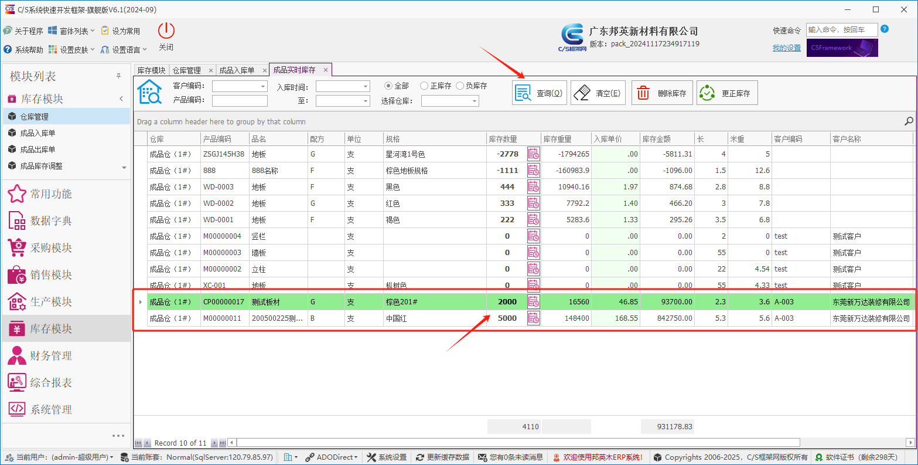
Task: Open the 至 end date dropdown
Action: [366, 101]
